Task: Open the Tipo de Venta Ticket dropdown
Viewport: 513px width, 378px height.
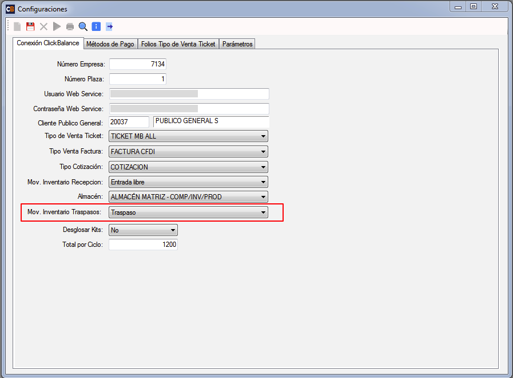Action: 263,136
